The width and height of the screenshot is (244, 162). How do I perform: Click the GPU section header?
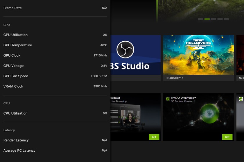pyautogui.click(x=6, y=25)
